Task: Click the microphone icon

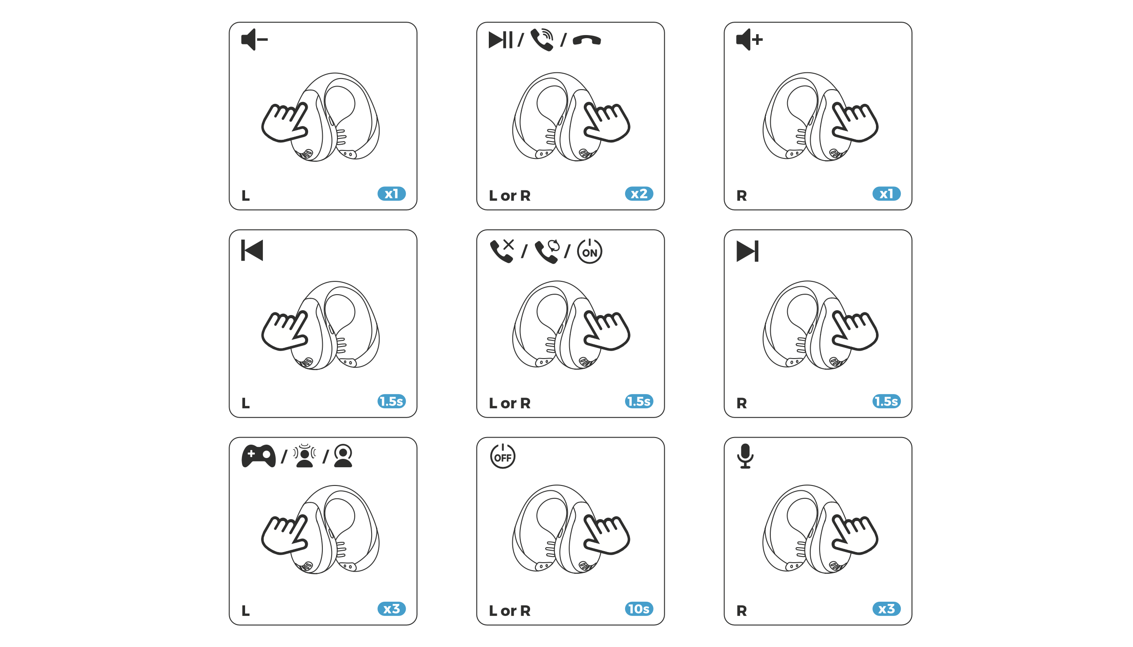Action: 745,456
